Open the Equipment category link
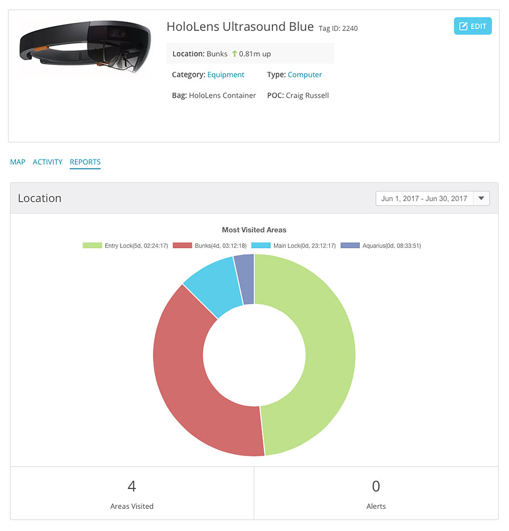 point(226,74)
